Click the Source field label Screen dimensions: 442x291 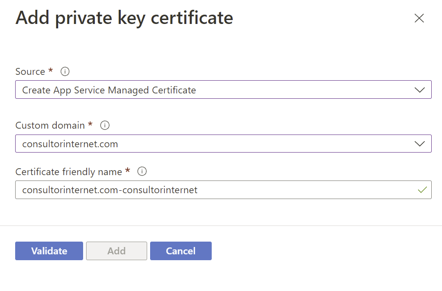(x=30, y=71)
